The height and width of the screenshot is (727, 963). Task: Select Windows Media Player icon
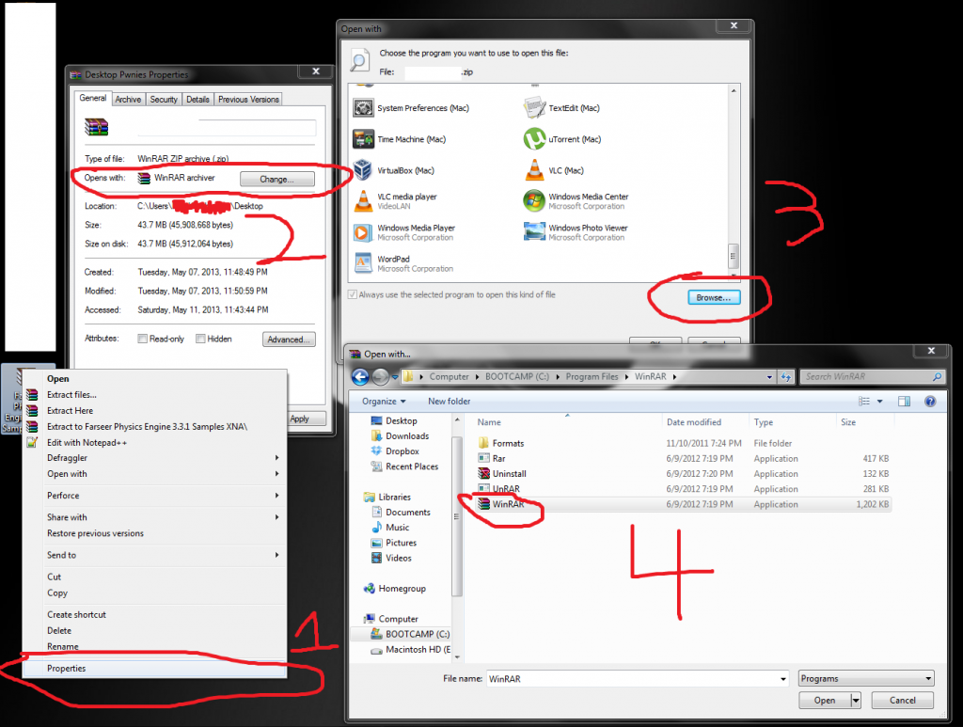363,232
